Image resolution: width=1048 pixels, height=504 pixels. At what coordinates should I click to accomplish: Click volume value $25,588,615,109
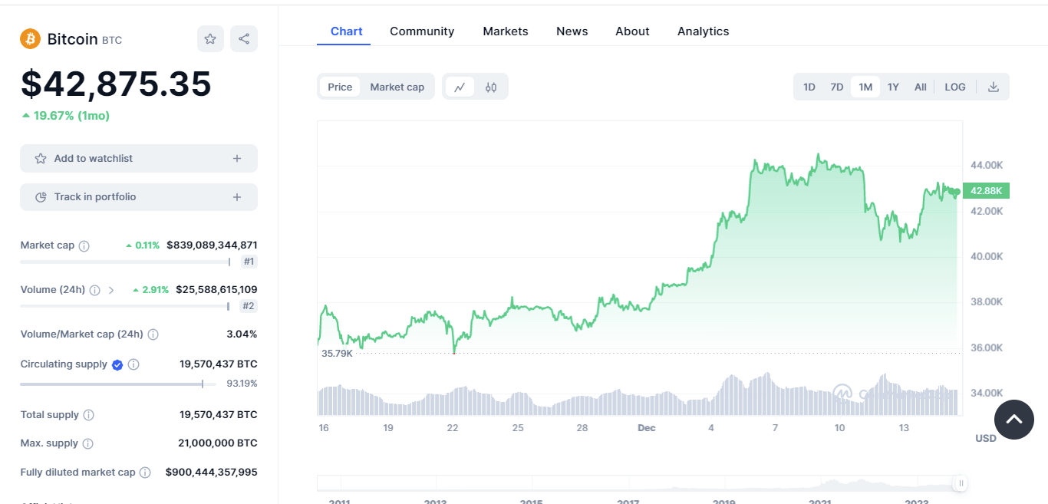coord(216,290)
